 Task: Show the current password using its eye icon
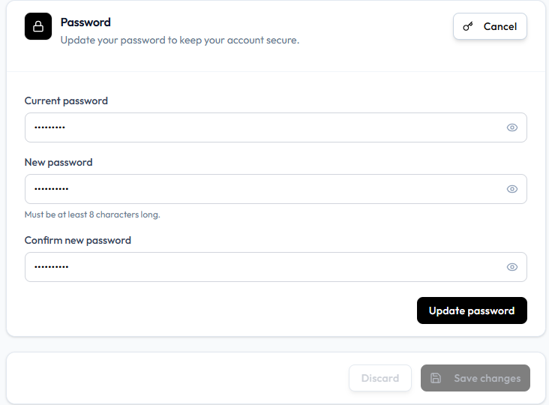pyautogui.click(x=512, y=127)
